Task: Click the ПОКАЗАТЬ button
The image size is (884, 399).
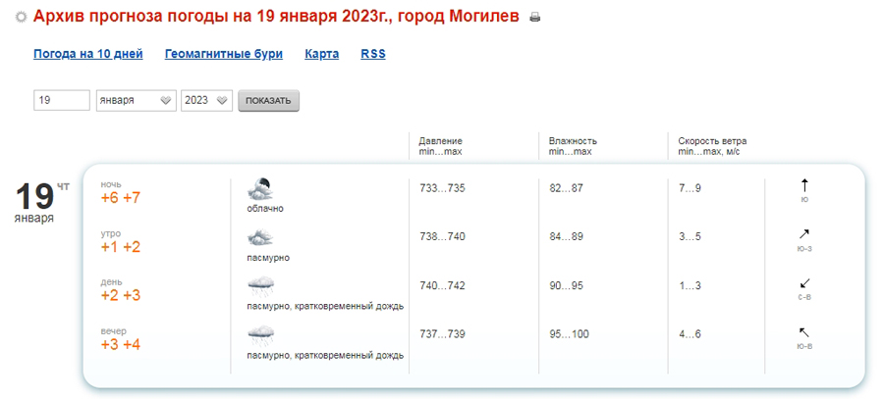Action: (x=268, y=101)
